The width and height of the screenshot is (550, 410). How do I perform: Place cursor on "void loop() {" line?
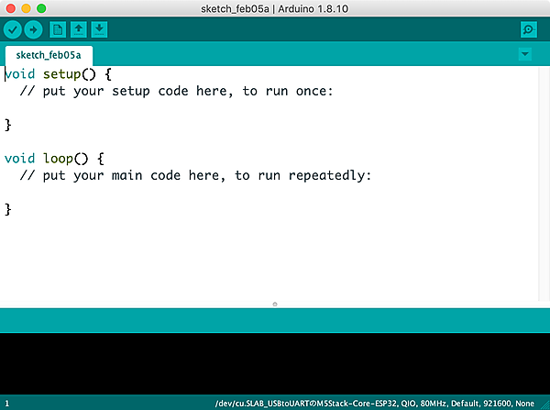(53, 158)
